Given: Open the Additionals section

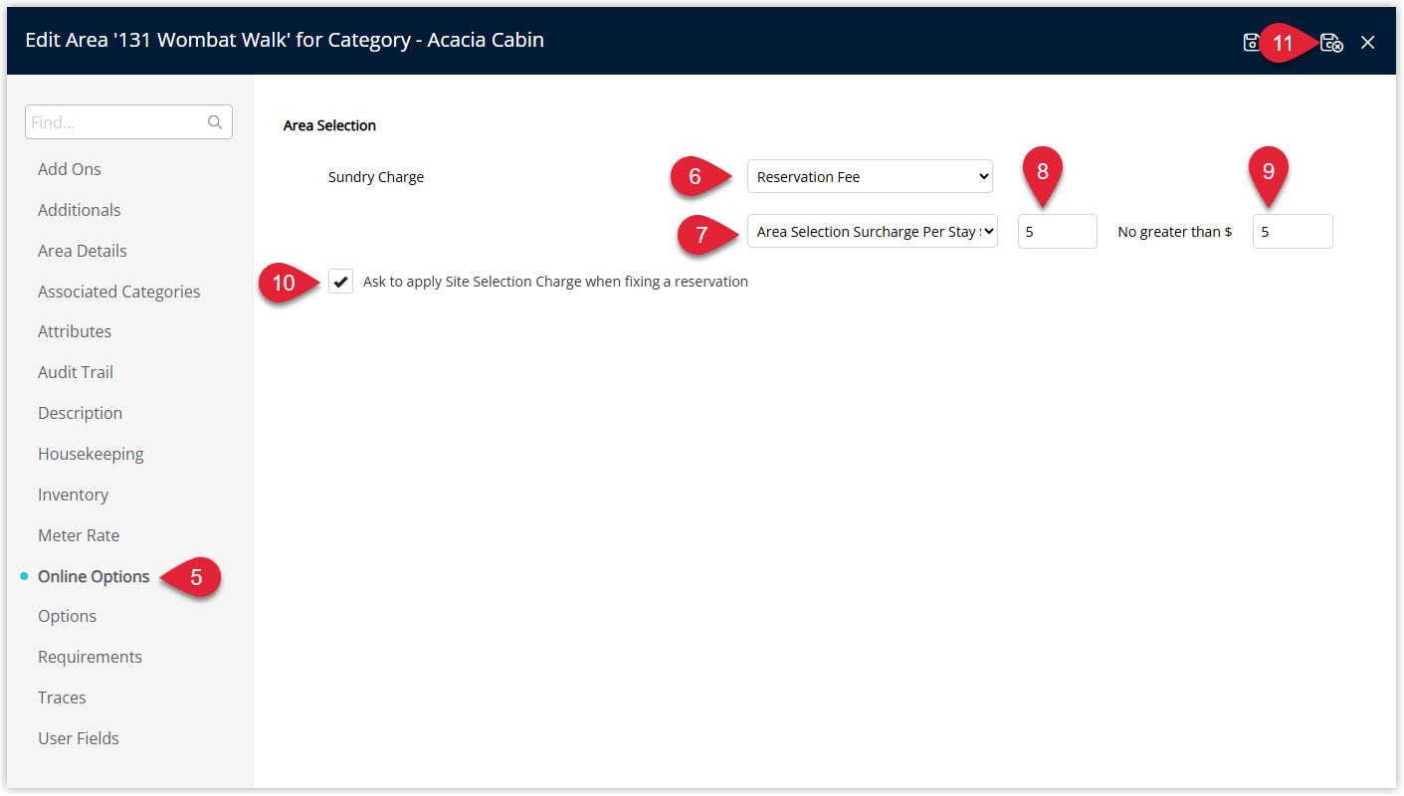Looking at the screenshot, I should [80, 210].
